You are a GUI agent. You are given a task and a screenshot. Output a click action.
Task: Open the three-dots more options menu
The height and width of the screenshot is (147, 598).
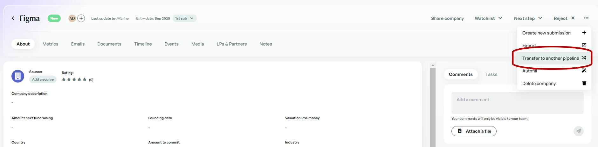pyautogui.click(x=586, y=18)
